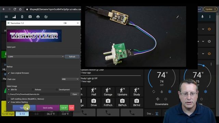Reload the browser page
This screenshot has width=219, height=123.
tap(15, 9)
